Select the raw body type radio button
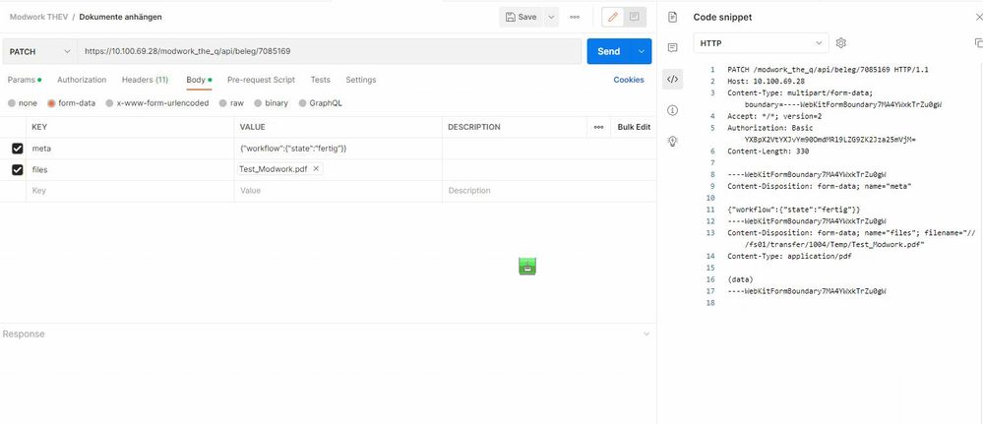983x424 pixels. coord(223,102)
